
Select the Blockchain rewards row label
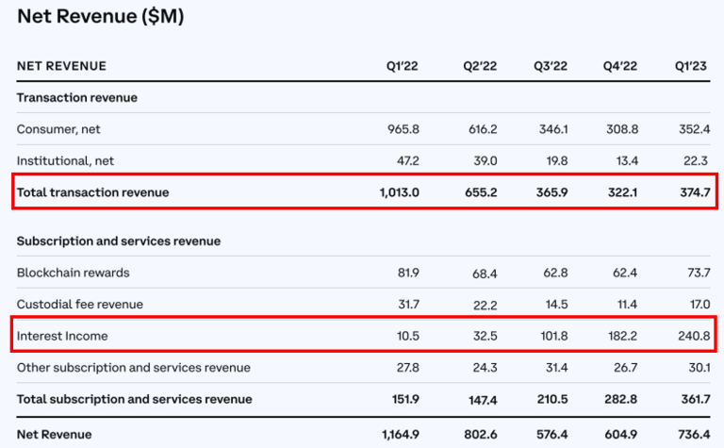(74, 273)
